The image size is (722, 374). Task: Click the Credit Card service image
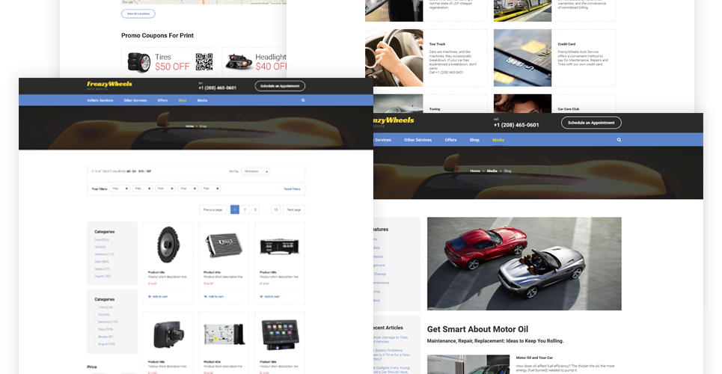pos(522,58)
